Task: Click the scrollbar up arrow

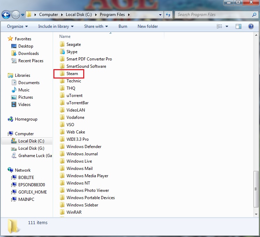Action: click(256, 35)
